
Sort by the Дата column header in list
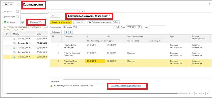coord(41,34)
